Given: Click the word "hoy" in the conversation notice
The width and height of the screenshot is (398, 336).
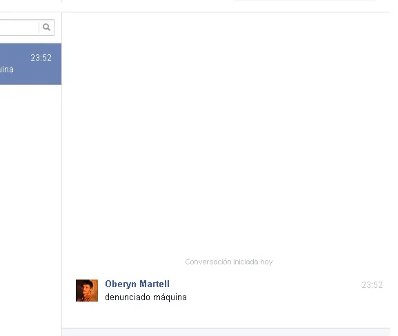Looking at the screenshot, I should [266, 262].
